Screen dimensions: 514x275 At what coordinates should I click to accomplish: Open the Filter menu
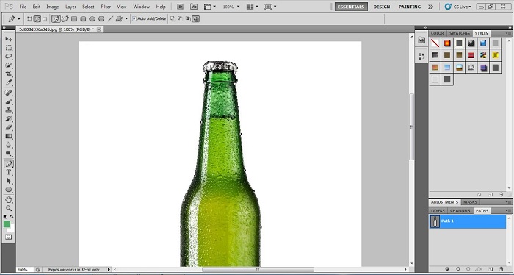point(106,7)
